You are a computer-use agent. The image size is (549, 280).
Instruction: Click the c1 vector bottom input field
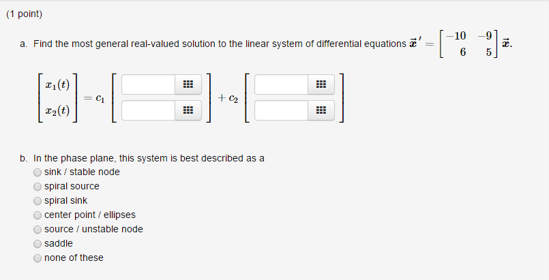[x=149, y=110]
